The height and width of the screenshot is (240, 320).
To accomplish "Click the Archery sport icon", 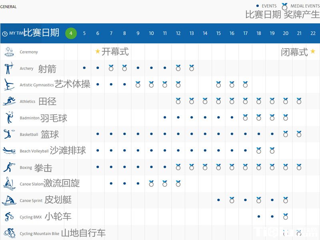I will point(9,68).
